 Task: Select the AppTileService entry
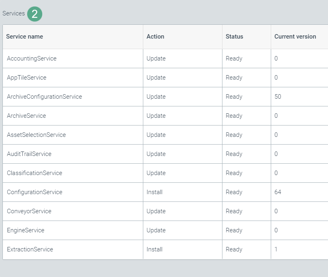click(26, 78)
